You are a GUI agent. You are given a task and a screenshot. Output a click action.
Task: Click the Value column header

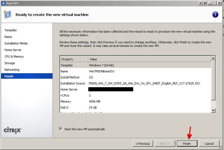coord(150,59)
